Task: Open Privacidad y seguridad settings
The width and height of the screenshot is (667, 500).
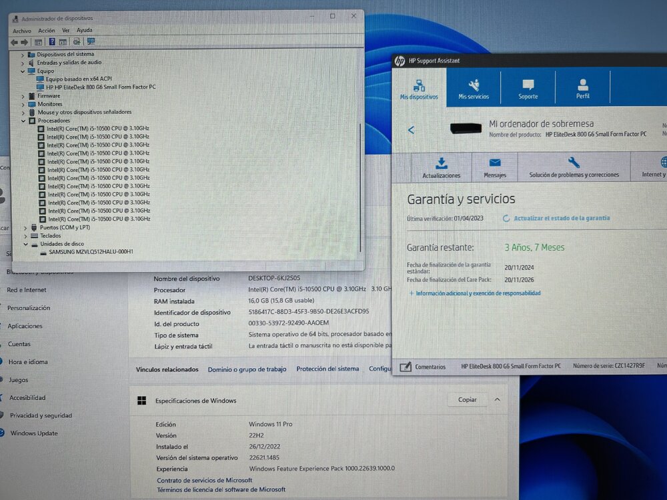Action: pyautogui.click(x=41, y=416)
